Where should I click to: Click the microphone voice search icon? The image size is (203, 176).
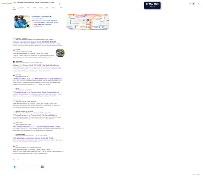tap(59, 4)
